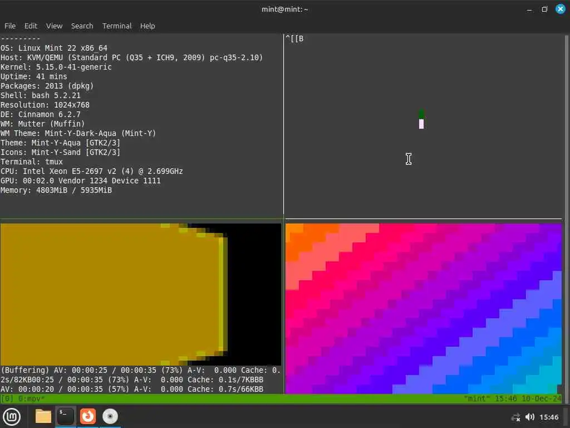Click the 'Theme: Mint-Y-Aqua [GTK2/3]' line
570x428 pixels.
tap(60, 143)
